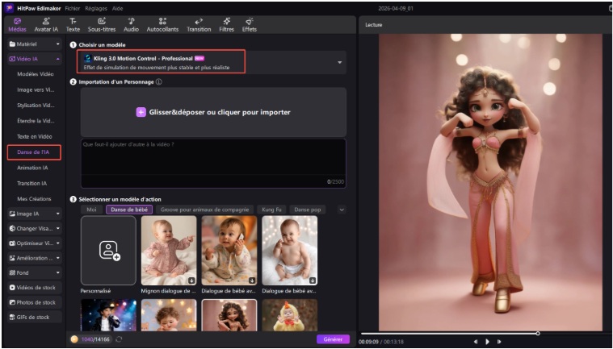Click the Texte tool icon
Screen dimensions: 613x349
73,20
